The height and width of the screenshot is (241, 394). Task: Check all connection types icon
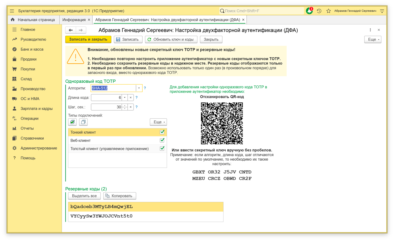72,122
